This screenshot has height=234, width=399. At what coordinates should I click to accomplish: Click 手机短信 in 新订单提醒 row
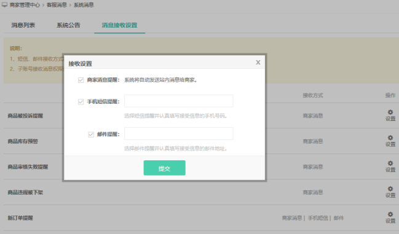coord(318,218)
